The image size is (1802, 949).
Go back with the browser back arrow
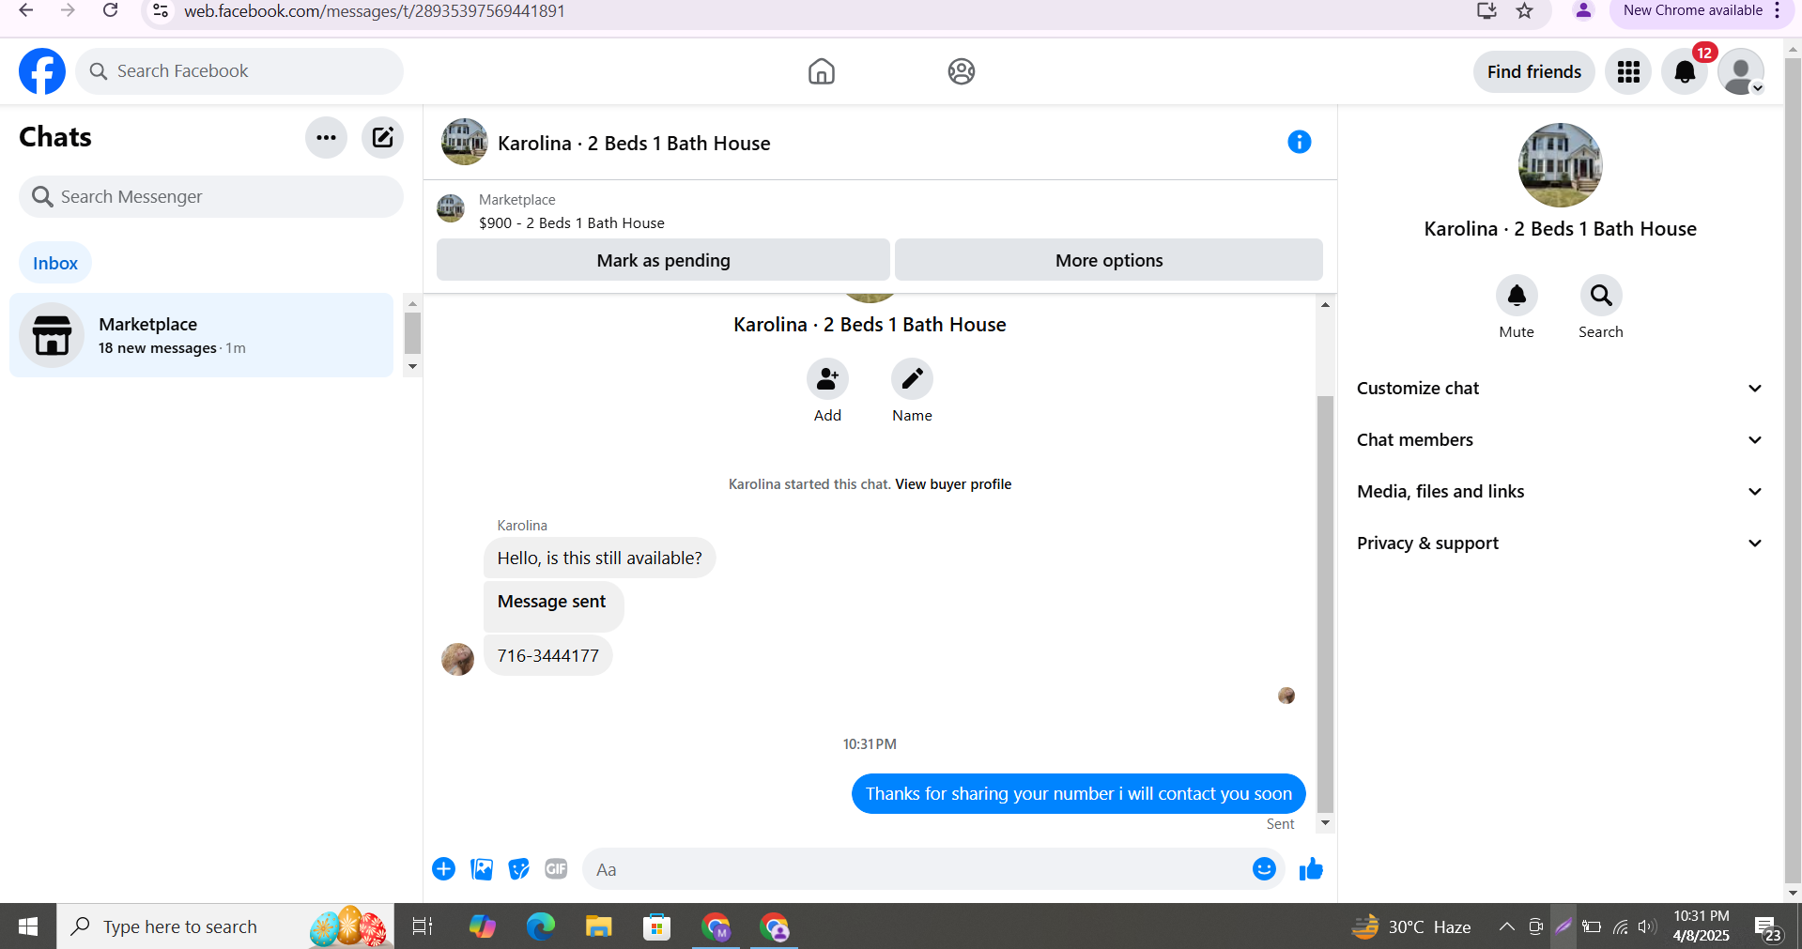coord(26,11)
